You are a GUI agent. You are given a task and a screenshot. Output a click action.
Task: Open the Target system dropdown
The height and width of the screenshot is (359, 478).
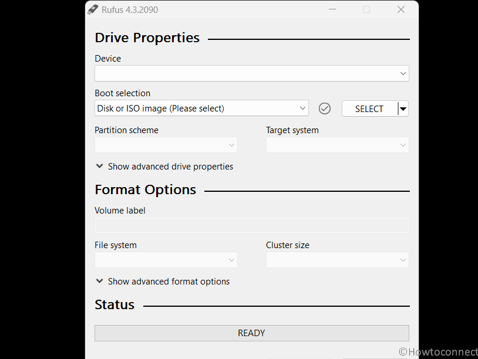[337, 145]
